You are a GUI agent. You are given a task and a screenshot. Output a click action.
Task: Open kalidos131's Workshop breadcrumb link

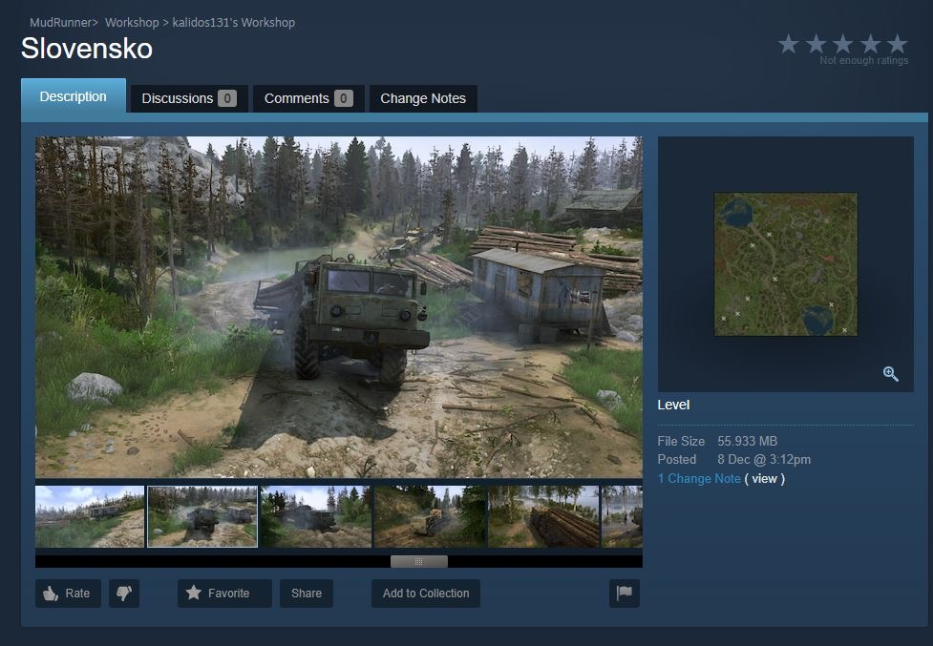click(x=234, y=22)
